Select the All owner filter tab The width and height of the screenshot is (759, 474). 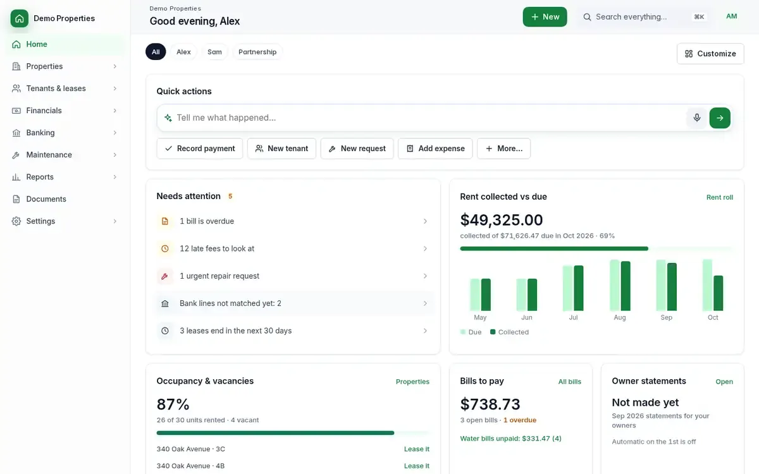pyautogui.click(x=156, y=52)
